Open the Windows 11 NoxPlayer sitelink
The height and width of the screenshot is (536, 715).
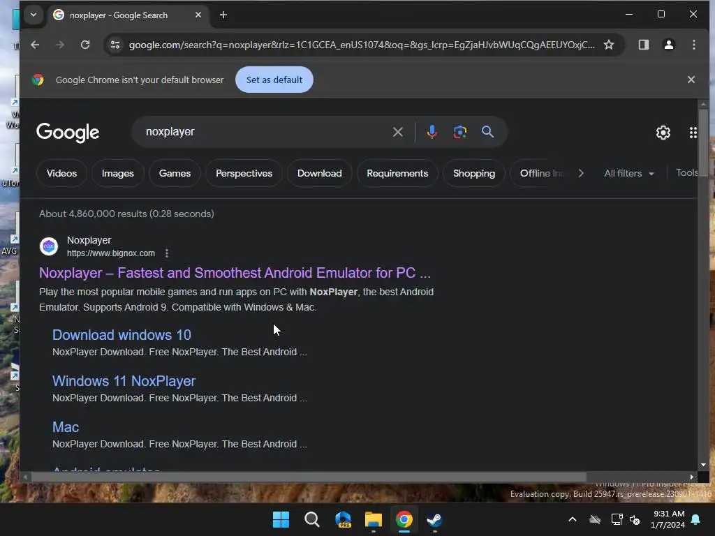(124, 381)
